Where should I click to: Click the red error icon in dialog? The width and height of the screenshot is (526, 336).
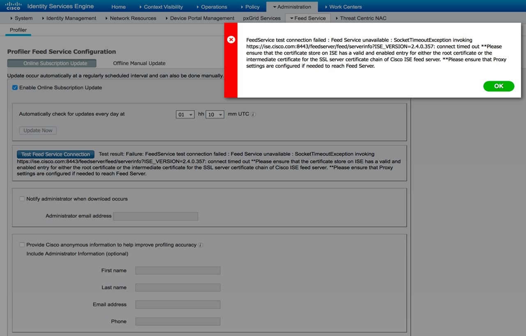coord(231,39)
